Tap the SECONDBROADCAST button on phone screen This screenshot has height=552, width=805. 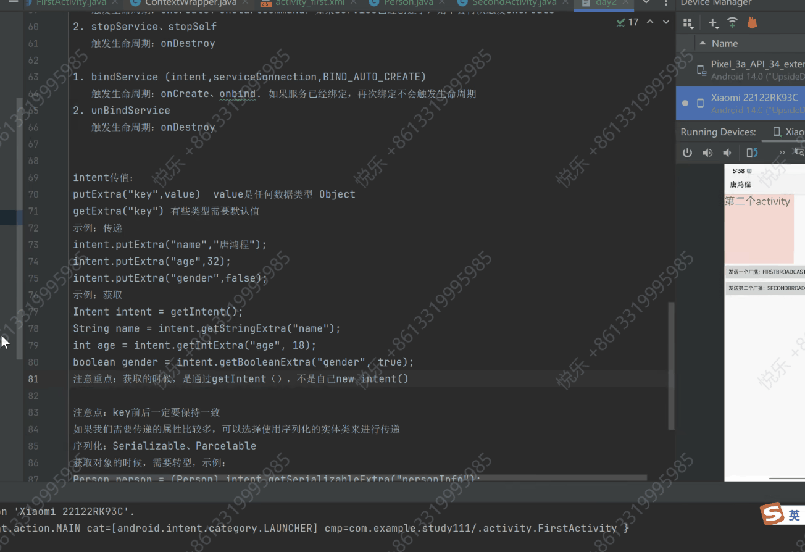pos(765,288)
